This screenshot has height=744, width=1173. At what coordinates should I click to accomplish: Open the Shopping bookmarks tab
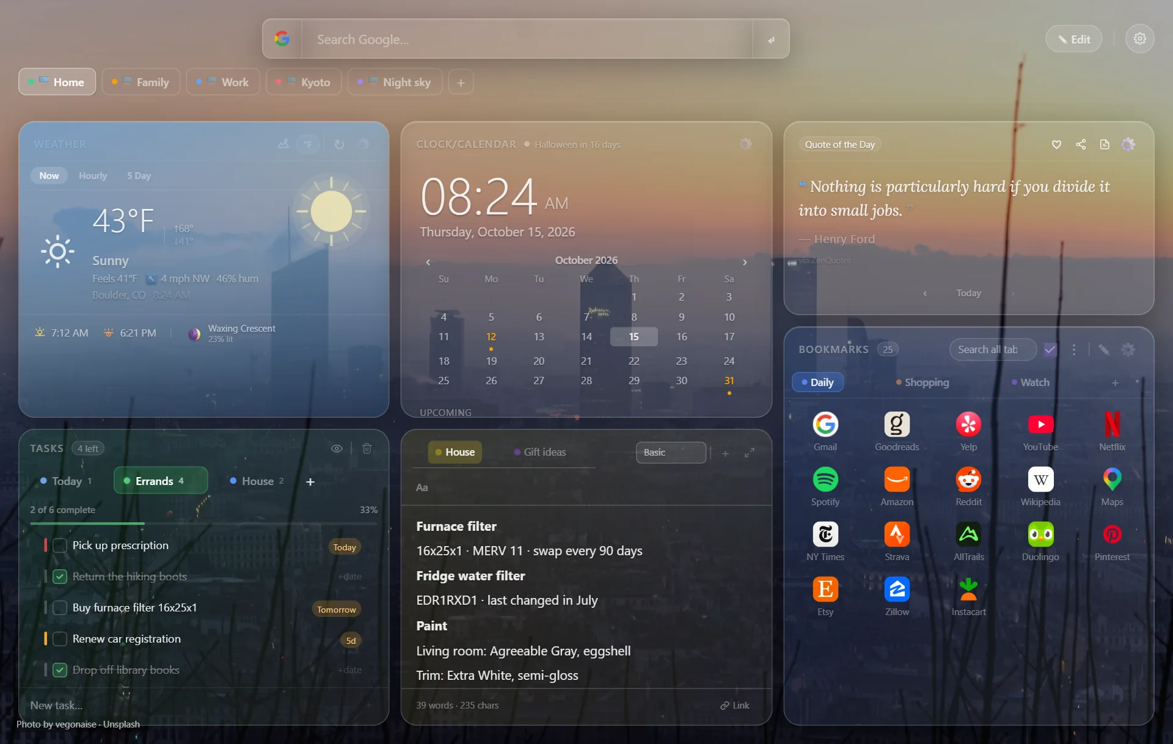coord(923,382)
